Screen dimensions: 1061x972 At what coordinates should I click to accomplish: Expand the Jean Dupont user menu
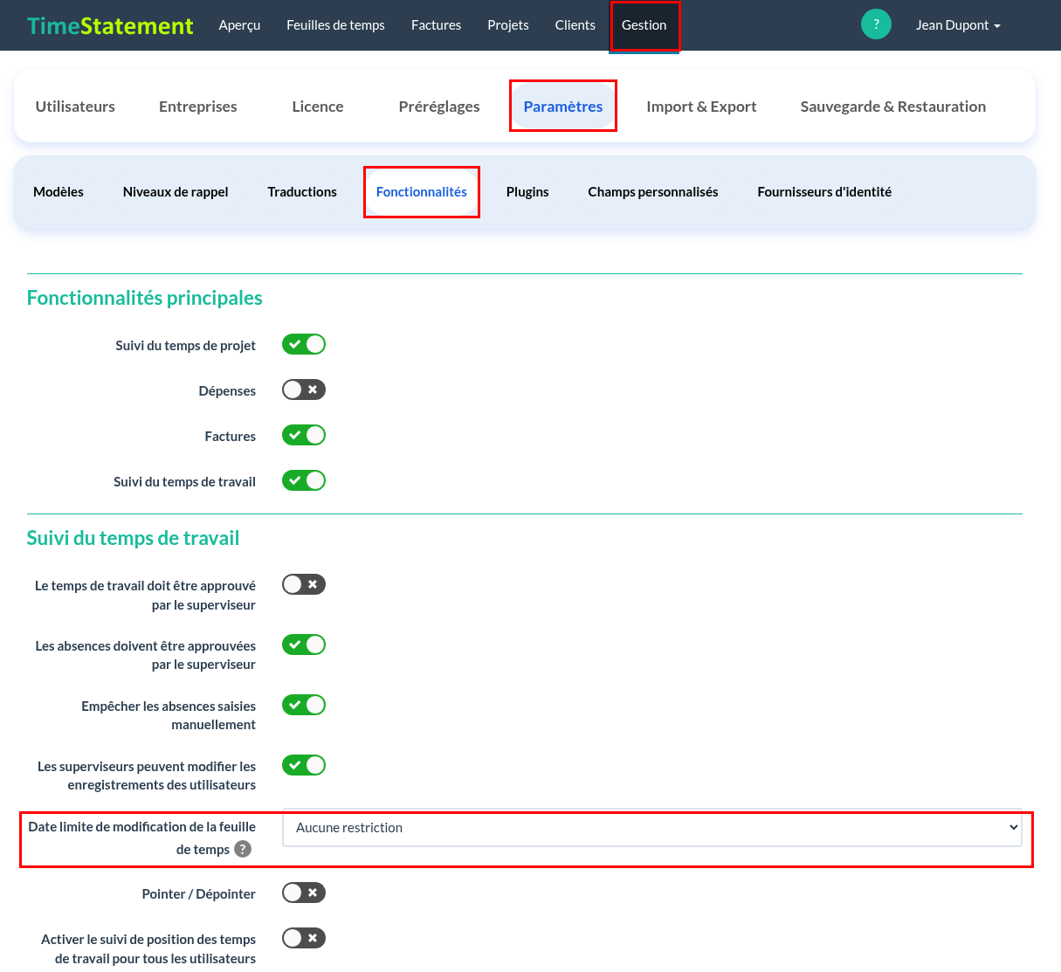pyautogui.click(x=958, y=25)
